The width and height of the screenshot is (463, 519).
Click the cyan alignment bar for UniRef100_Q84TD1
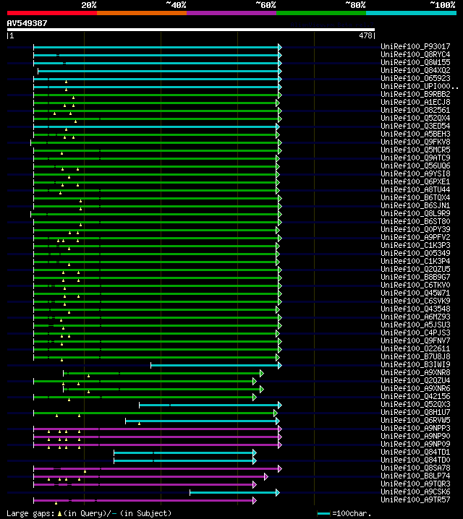coord(184,452)
